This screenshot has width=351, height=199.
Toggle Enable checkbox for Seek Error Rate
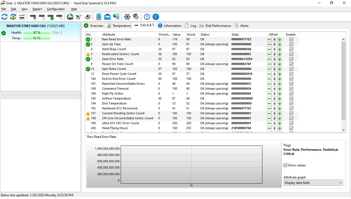291,59
